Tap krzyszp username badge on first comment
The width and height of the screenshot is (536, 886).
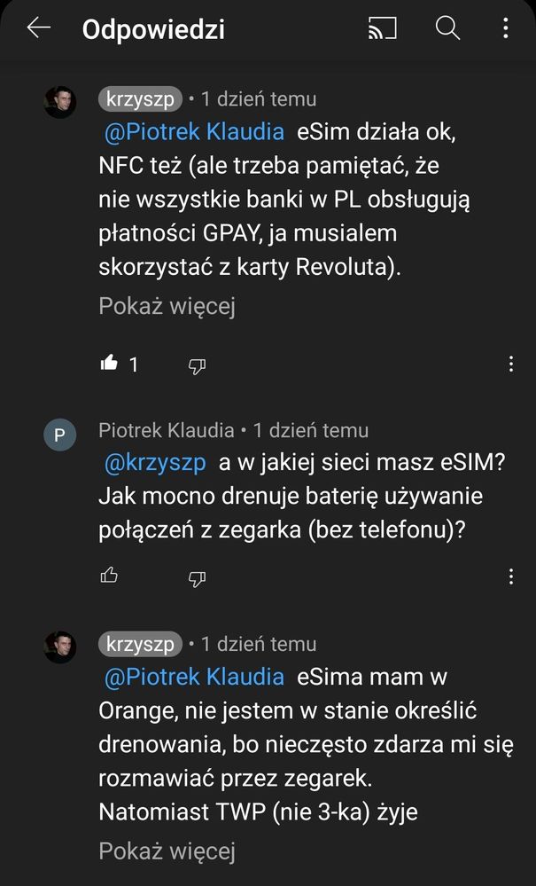tap(140, 99)
